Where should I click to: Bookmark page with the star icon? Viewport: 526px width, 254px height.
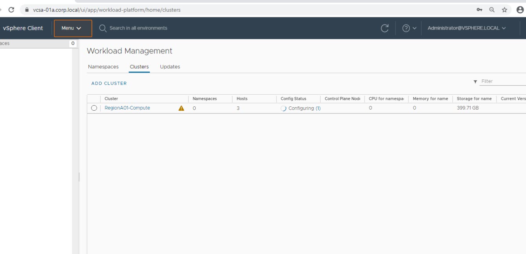pos(504,10)
